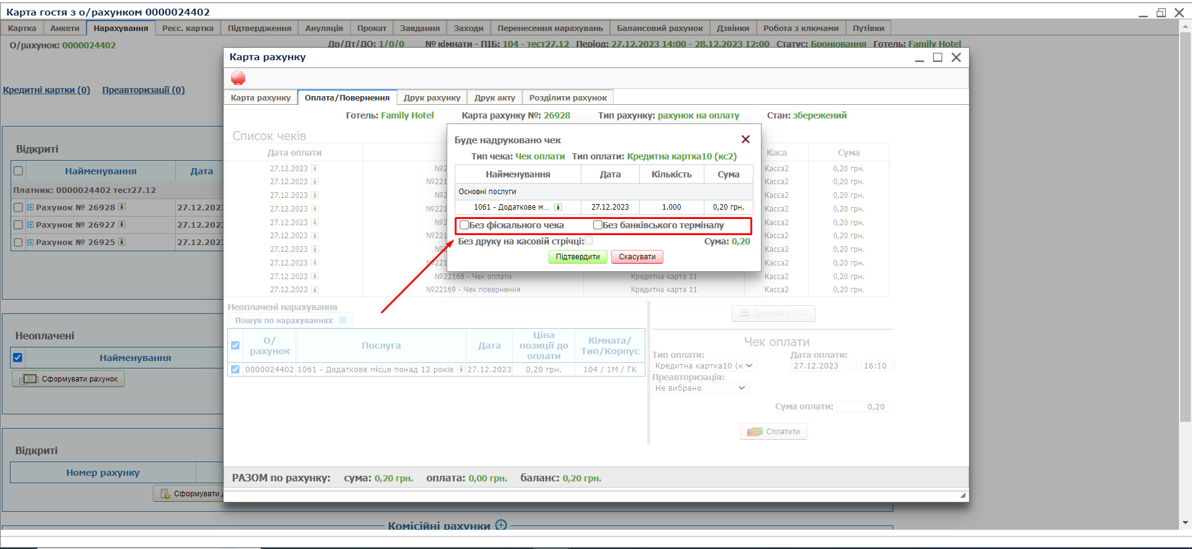Click info icon beside '1061 - Додаткове м...'
The height and width of the screenshot is (549, 1192).
[558, 207]
